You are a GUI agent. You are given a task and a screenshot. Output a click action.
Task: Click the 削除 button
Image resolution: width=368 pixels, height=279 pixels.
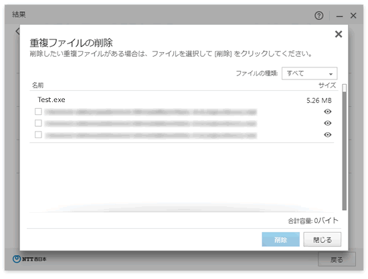280,240
